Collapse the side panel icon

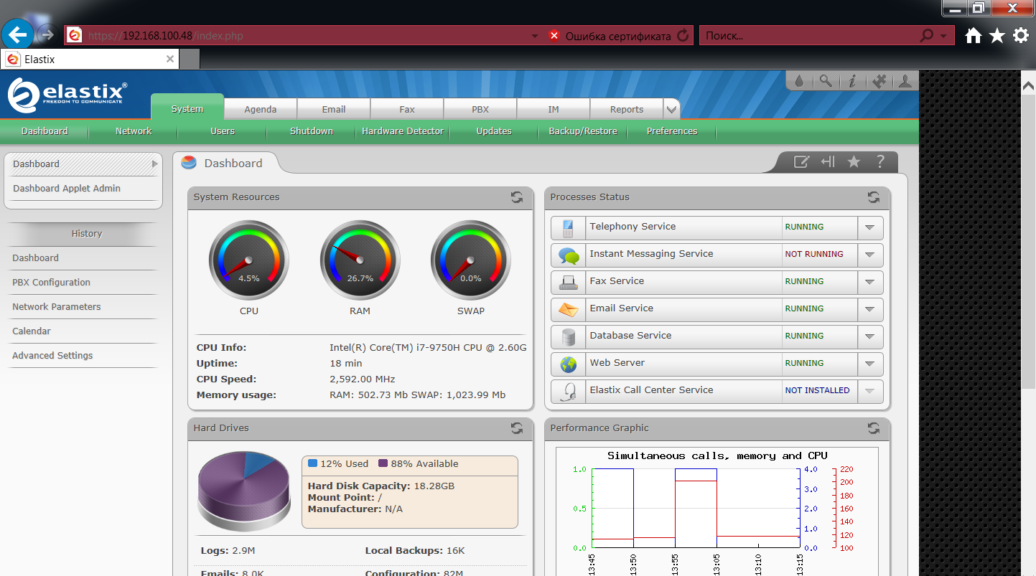[x=828, y=162]
